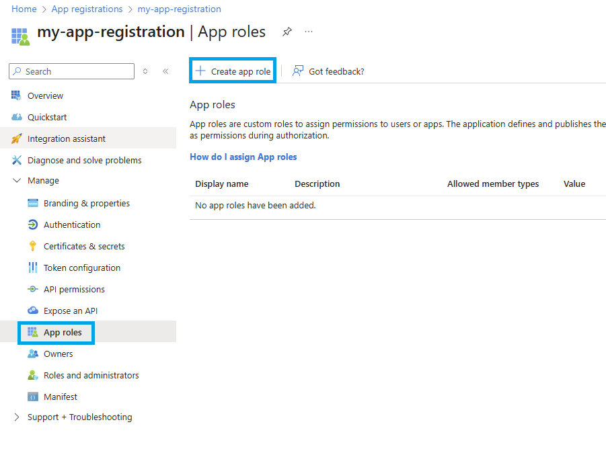
Task: Click the Token configuration bars icon
Action: point(33,268)
